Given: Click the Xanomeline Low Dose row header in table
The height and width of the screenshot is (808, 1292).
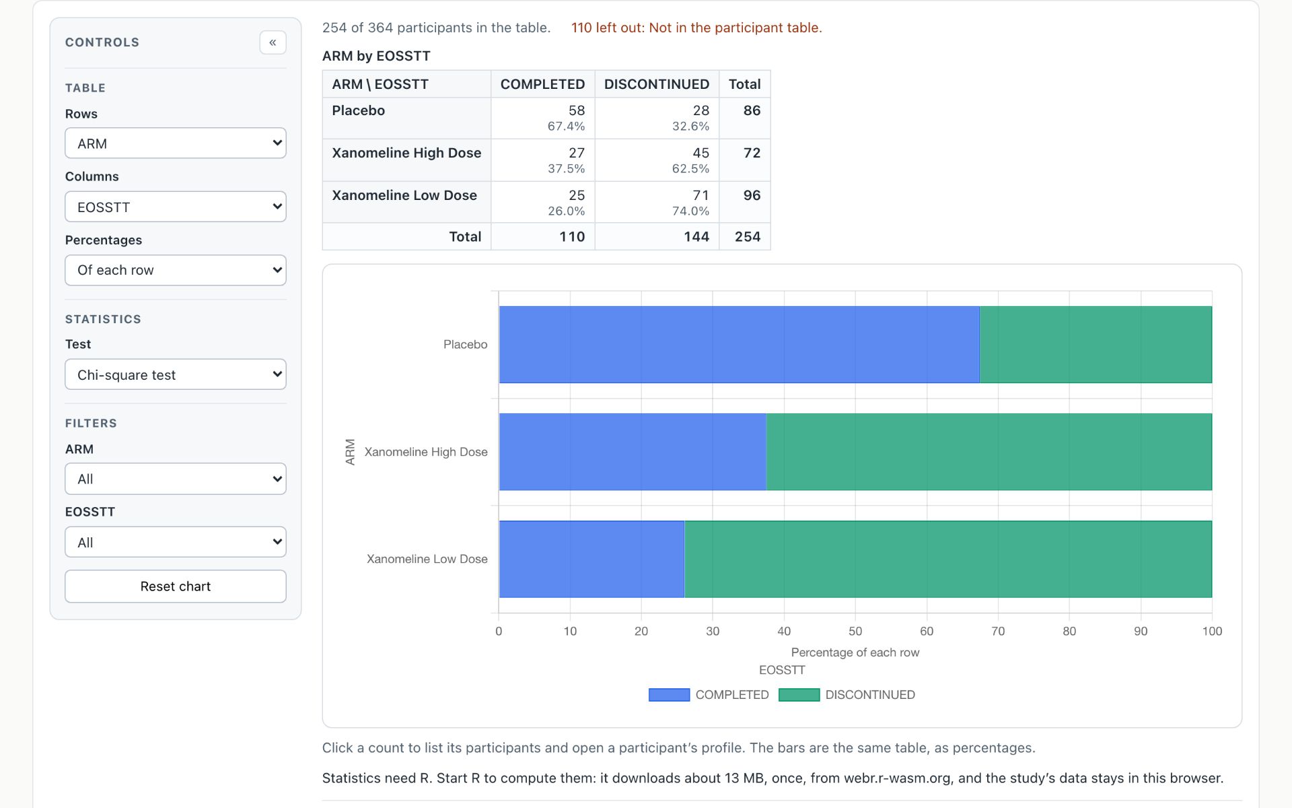Looking at the screenshot, I should (406, 202).
